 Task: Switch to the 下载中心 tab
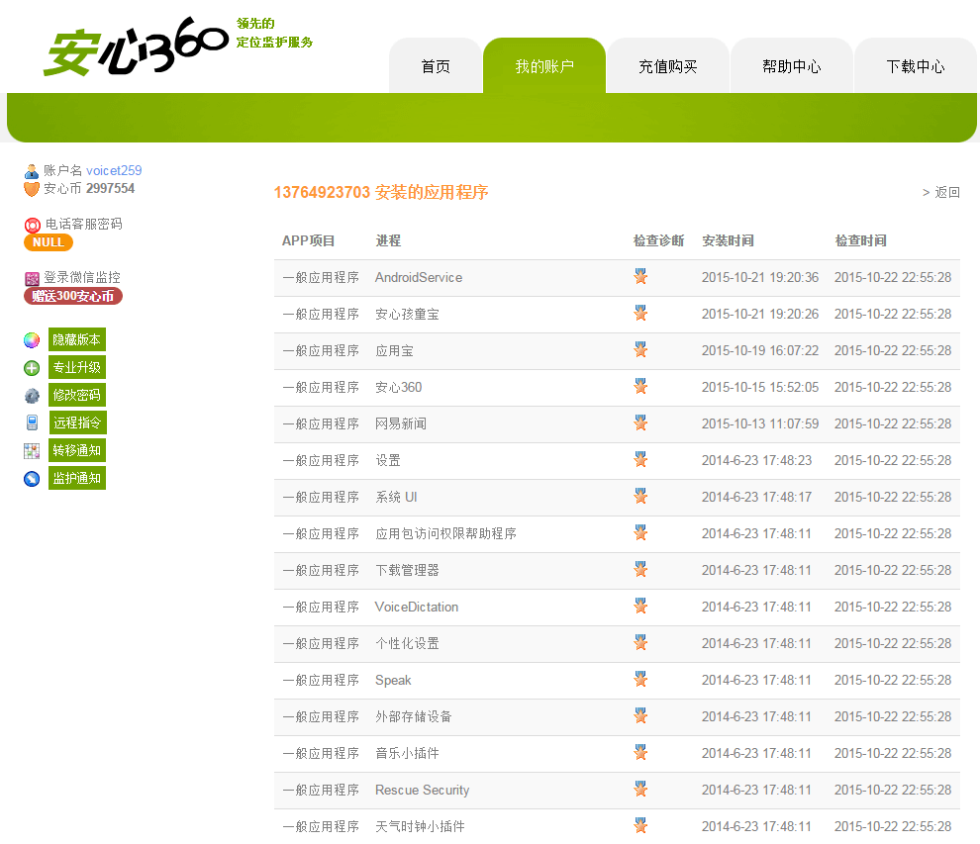(915, 65)
